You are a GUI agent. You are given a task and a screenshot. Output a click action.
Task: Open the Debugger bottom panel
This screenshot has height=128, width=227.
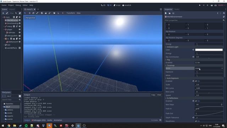[39, 120]
